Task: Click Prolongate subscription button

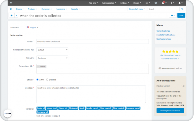Action: [x=170, y=110]
